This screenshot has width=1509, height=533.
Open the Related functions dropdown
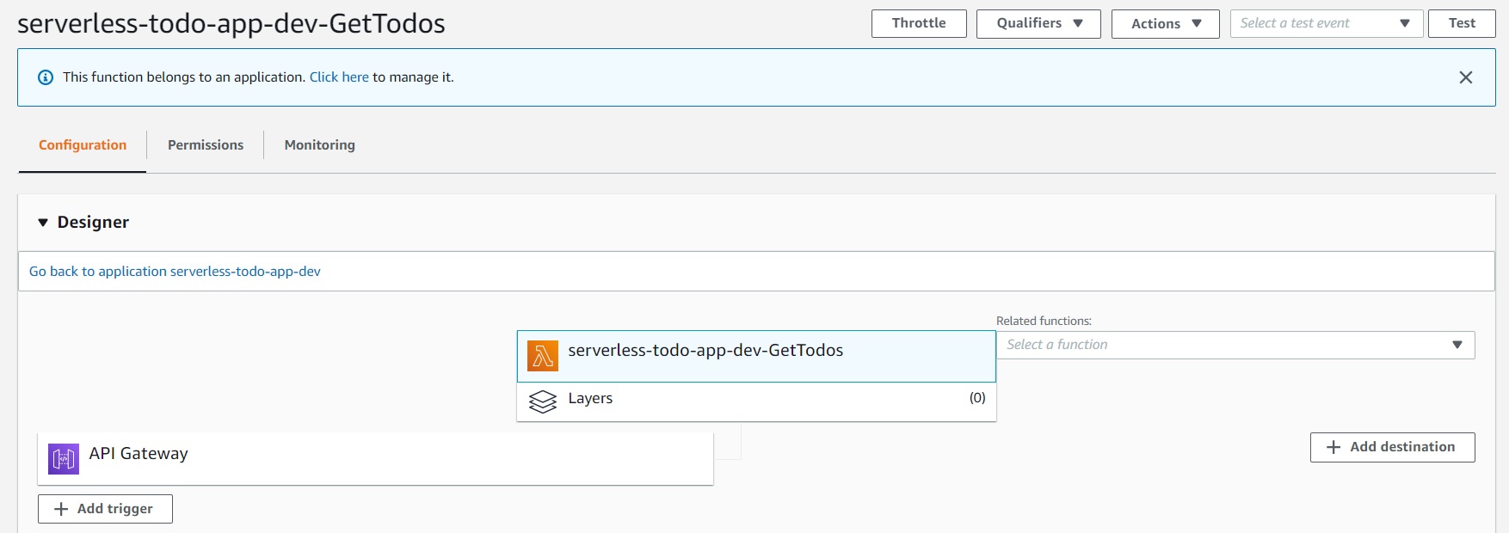1235,345
